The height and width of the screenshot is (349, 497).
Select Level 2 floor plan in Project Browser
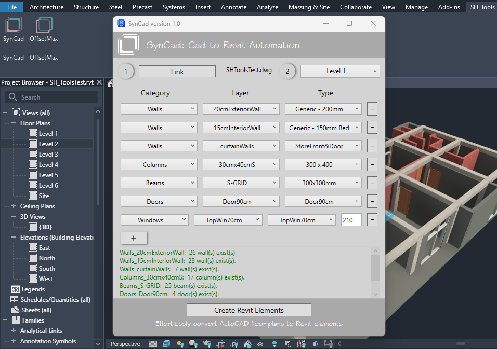[x=48, y=144]
